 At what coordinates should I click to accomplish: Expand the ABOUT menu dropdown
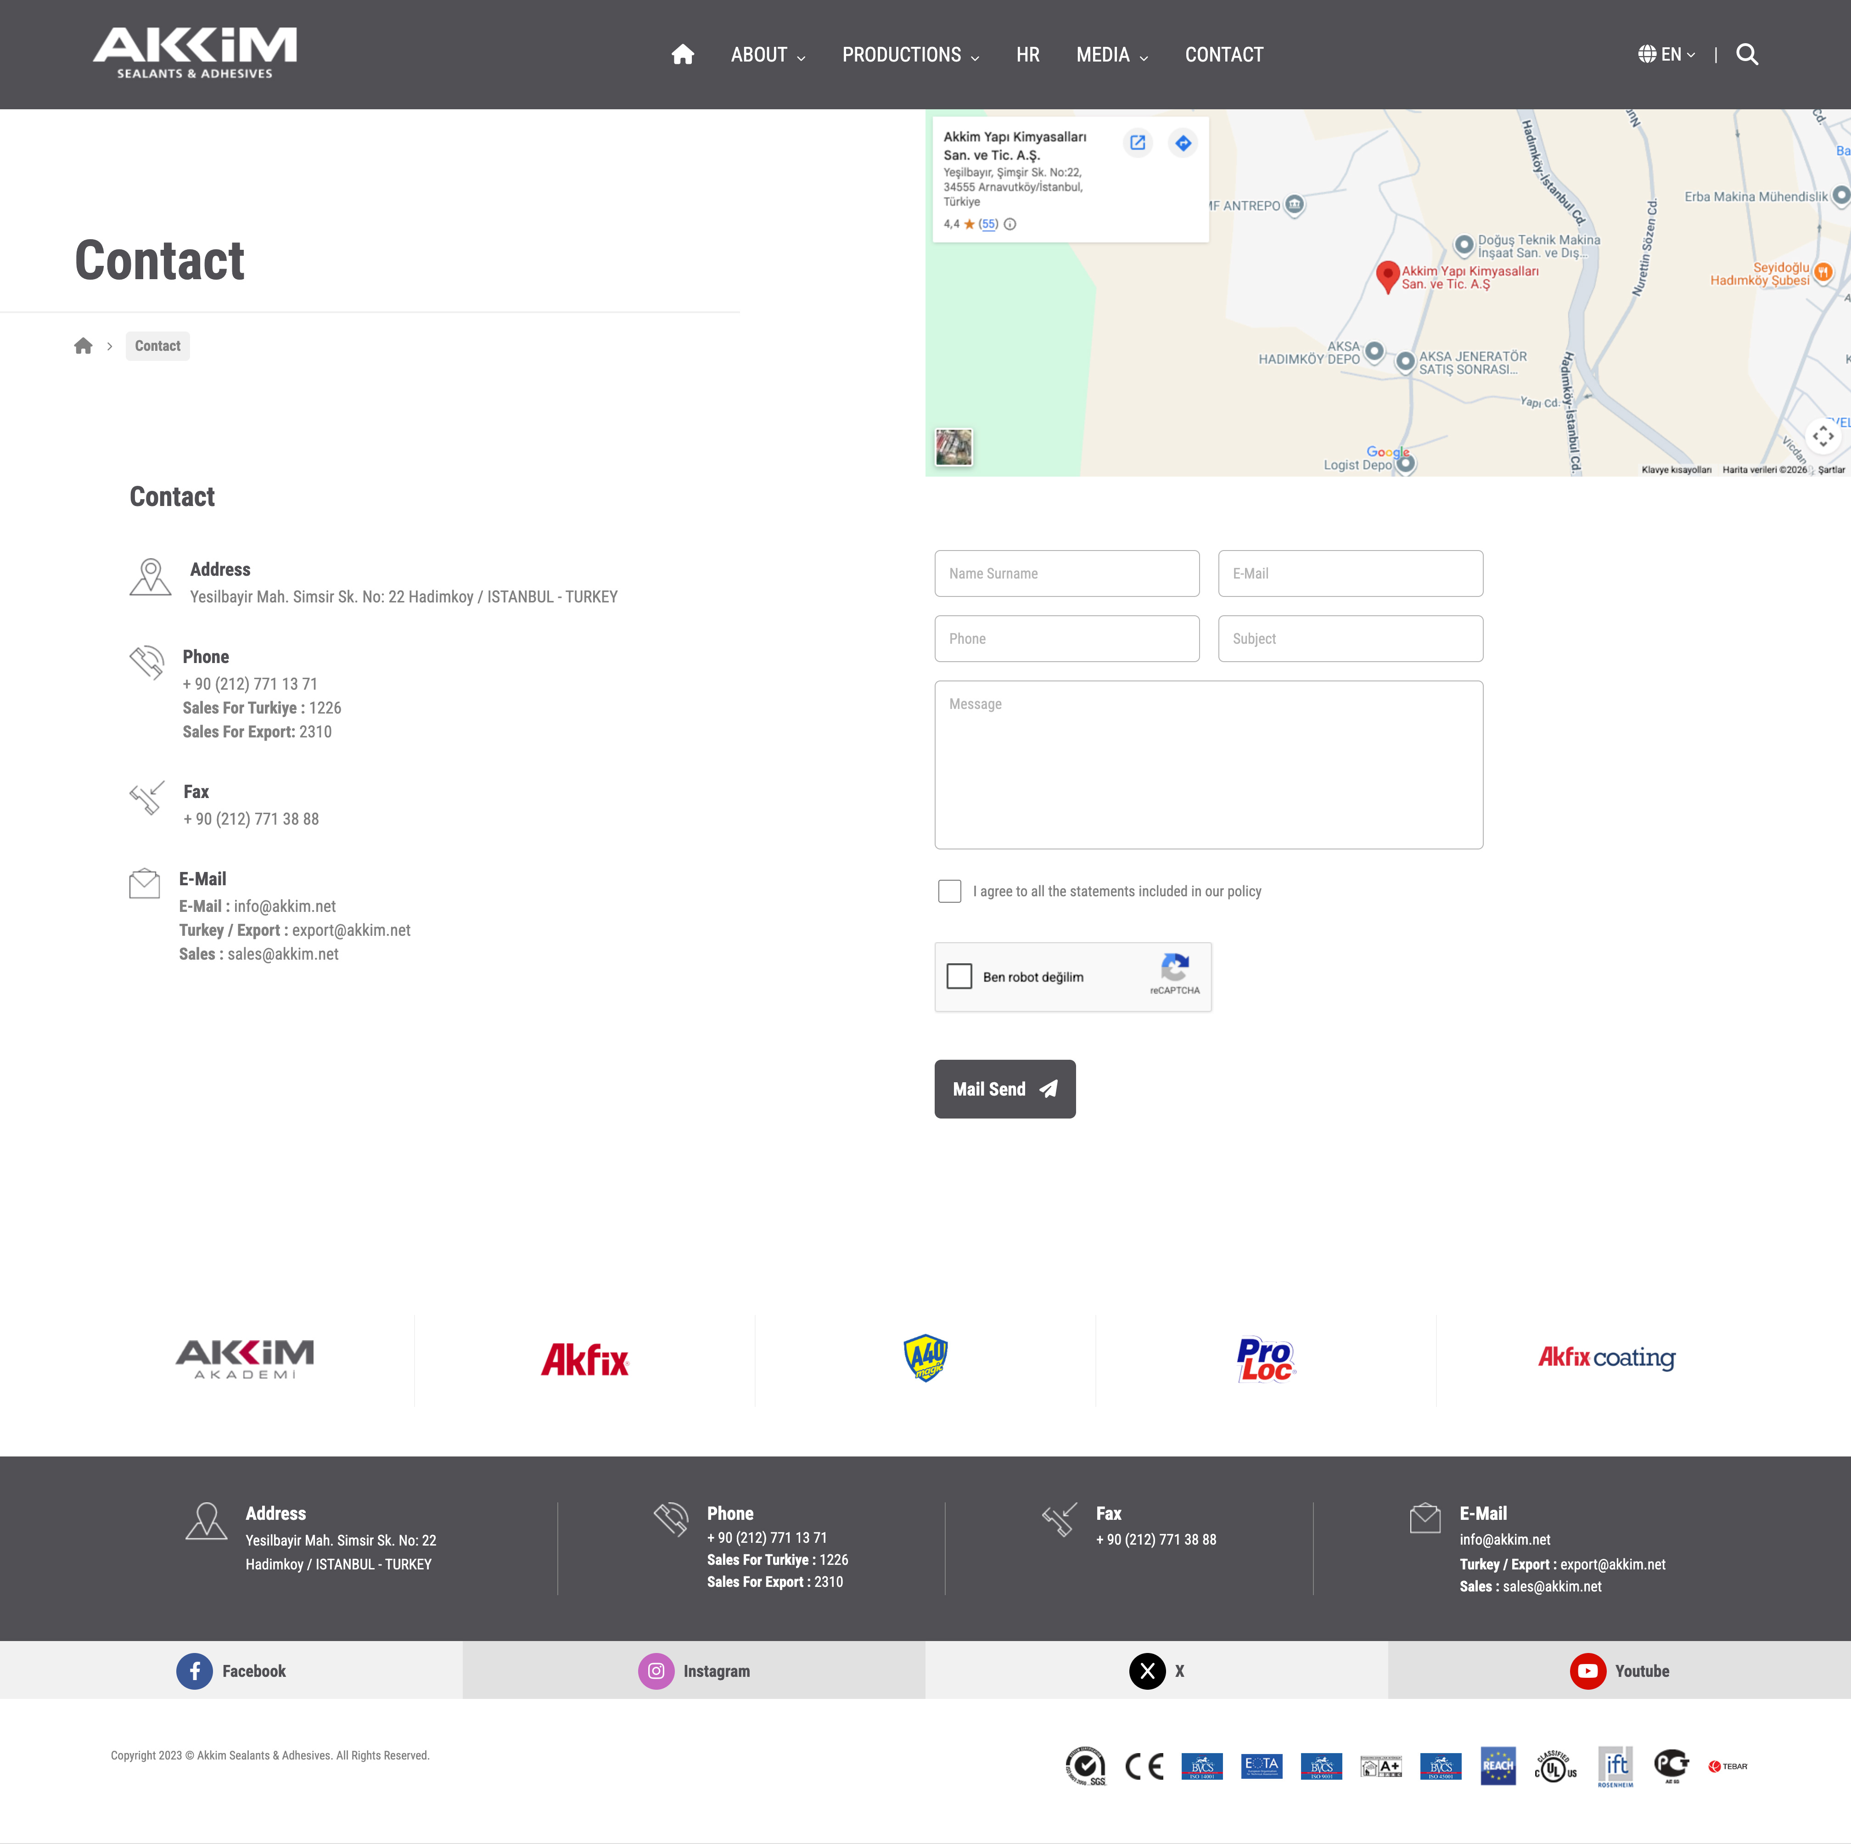768,55
